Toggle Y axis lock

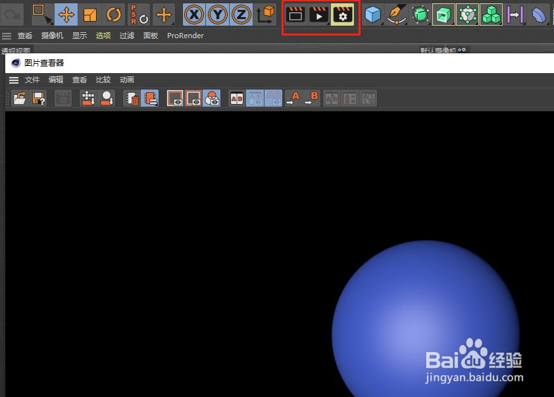pyautogui.click(x=218, y=14)
